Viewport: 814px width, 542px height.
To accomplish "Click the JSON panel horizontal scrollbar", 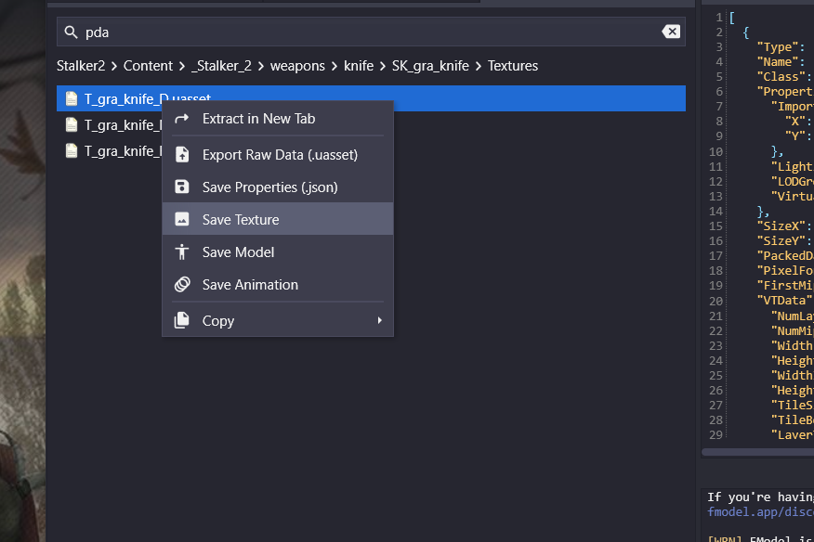I will pos(757,452).
